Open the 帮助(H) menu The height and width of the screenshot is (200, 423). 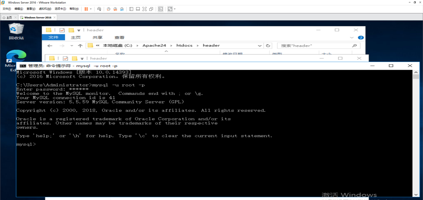74,9
